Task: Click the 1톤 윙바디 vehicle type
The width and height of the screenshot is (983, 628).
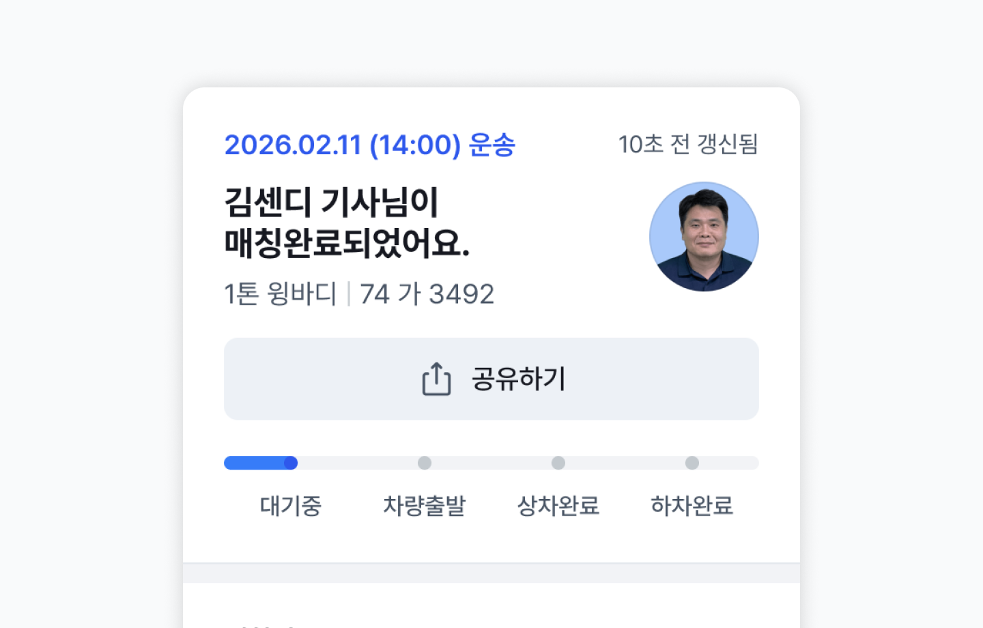Action: [x=281, y=294]
